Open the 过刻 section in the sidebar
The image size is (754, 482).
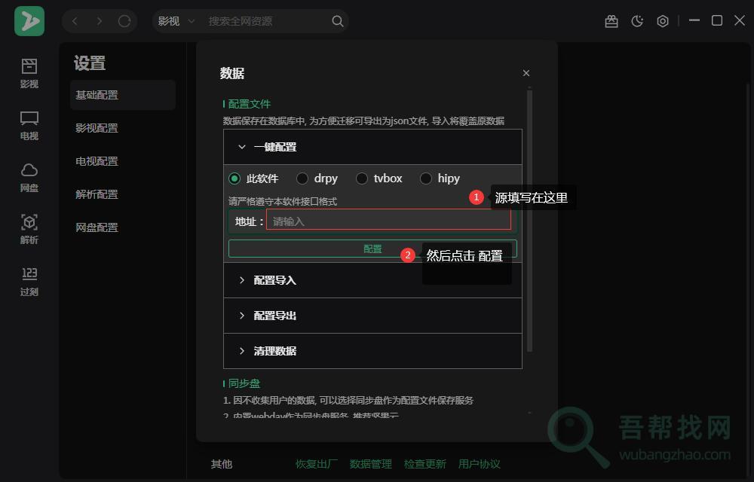tap(29, 281)
